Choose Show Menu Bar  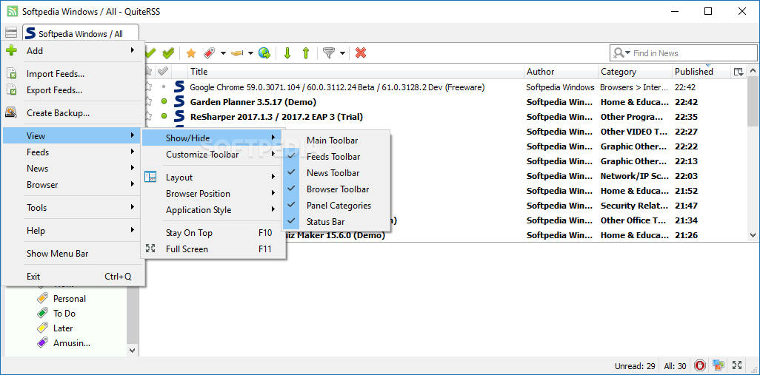click(73, 254)
